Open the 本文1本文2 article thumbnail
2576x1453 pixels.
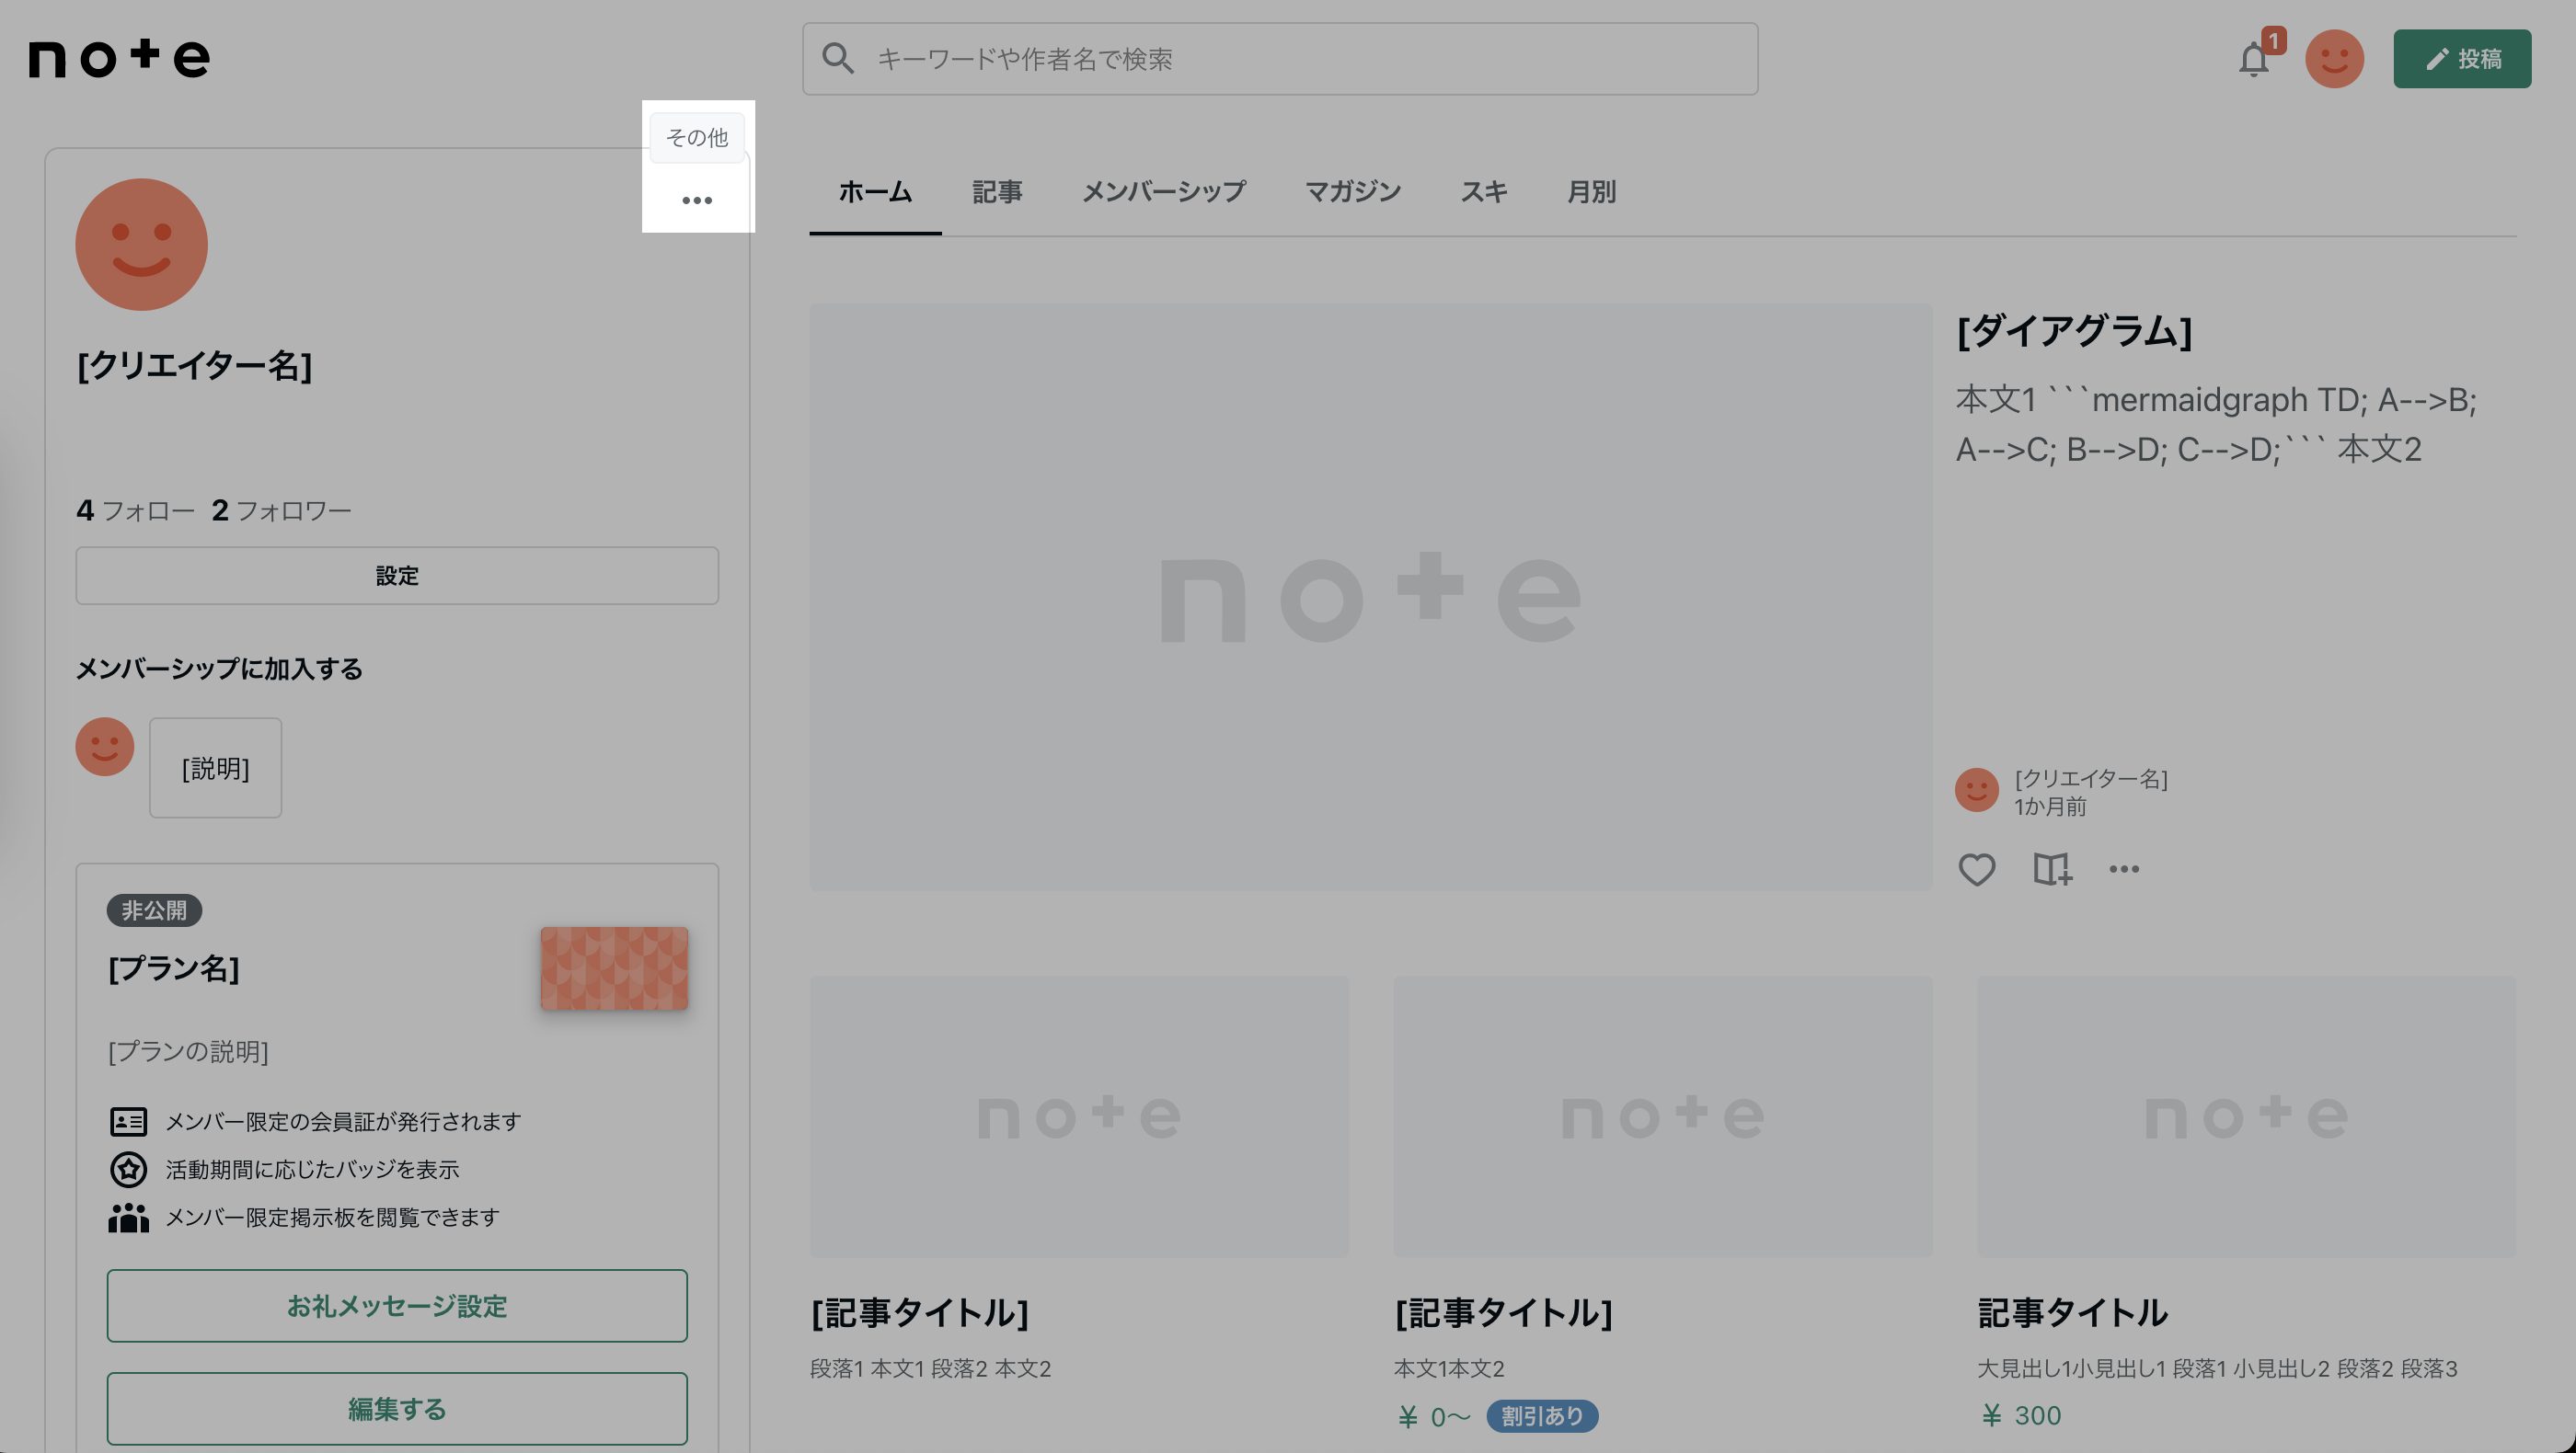tap(1663, 1117)
